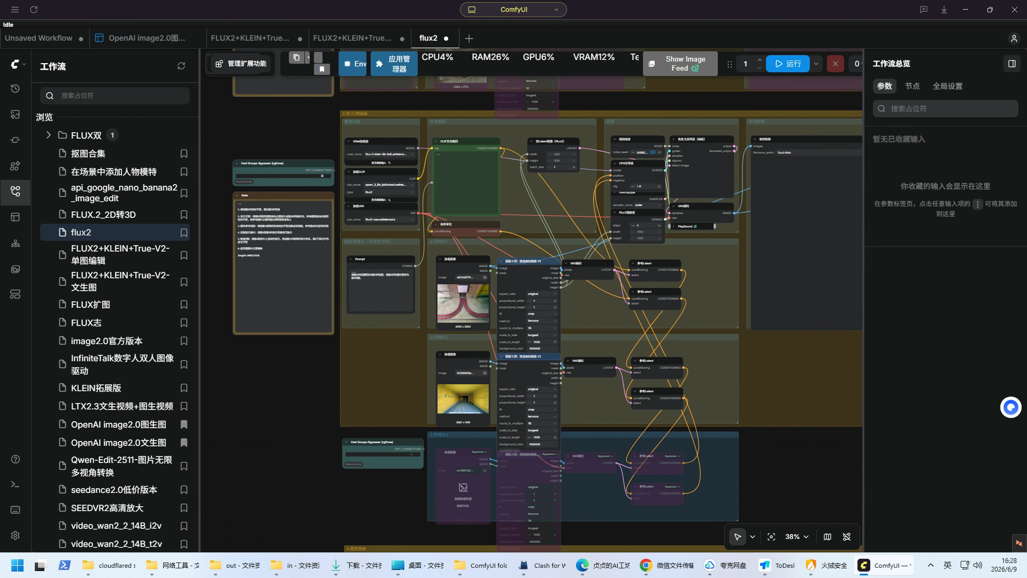
Task: Open the queue history sidebar icon
Action: pyautogui.click(x=15, y=88)
